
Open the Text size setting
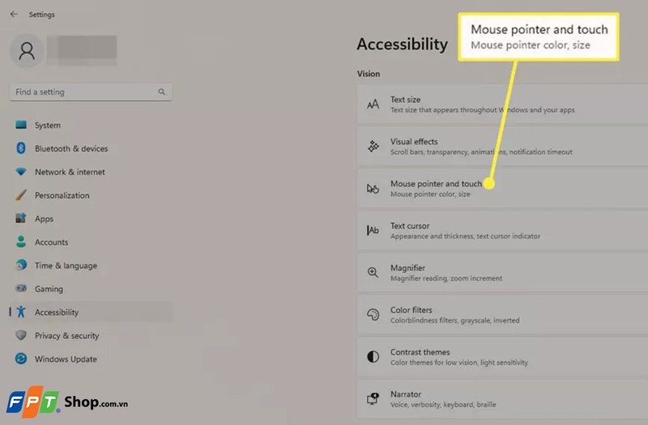(502, 105)
